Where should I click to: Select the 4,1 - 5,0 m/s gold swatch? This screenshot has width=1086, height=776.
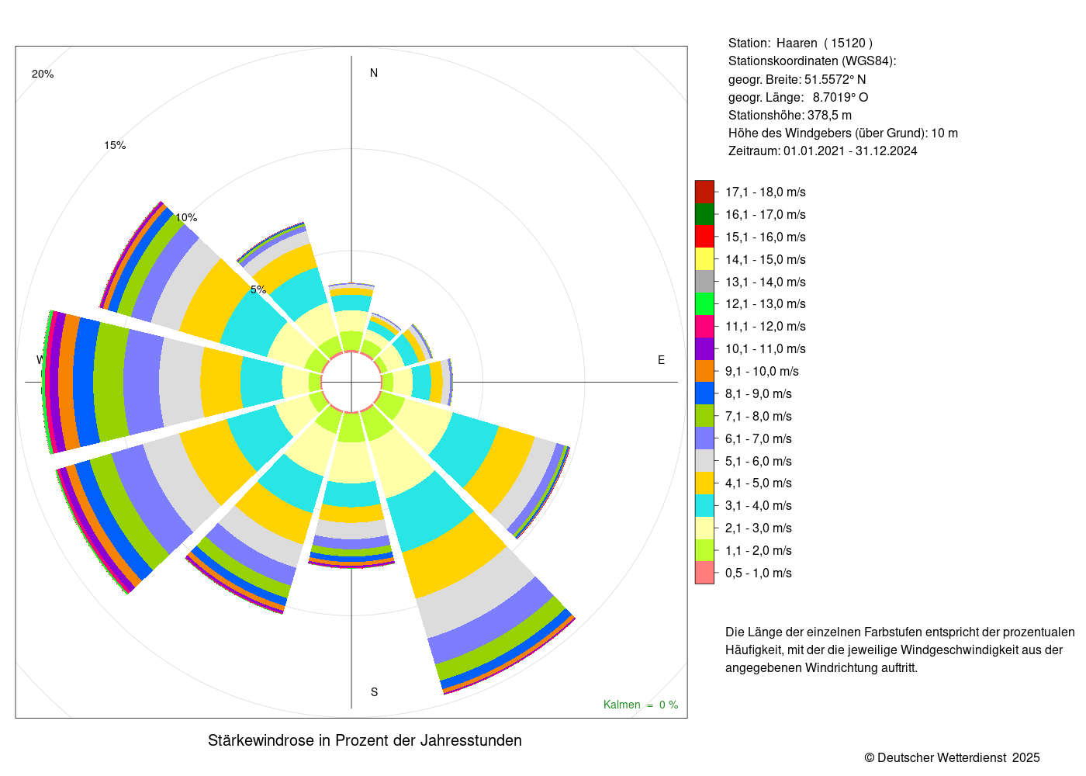pos(704,483)
